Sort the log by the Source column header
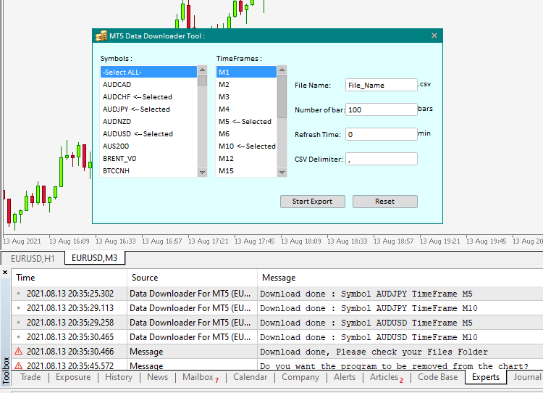Viewport: 543px width, 393px height. click(x=192, y=278)
